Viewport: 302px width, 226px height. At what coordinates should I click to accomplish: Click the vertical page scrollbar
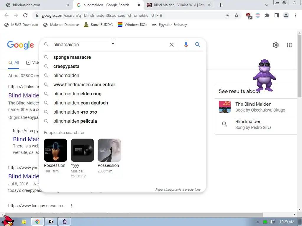tap(299, 66)
